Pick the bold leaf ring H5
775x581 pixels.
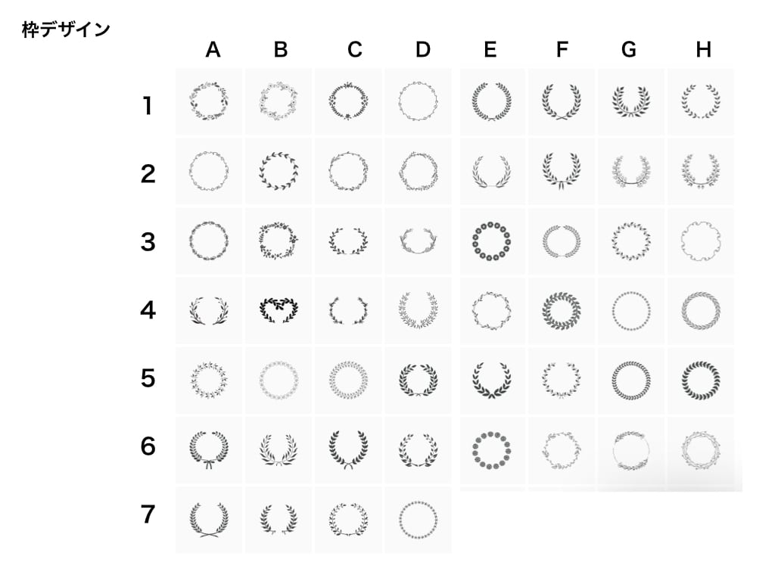pos(700,381)
